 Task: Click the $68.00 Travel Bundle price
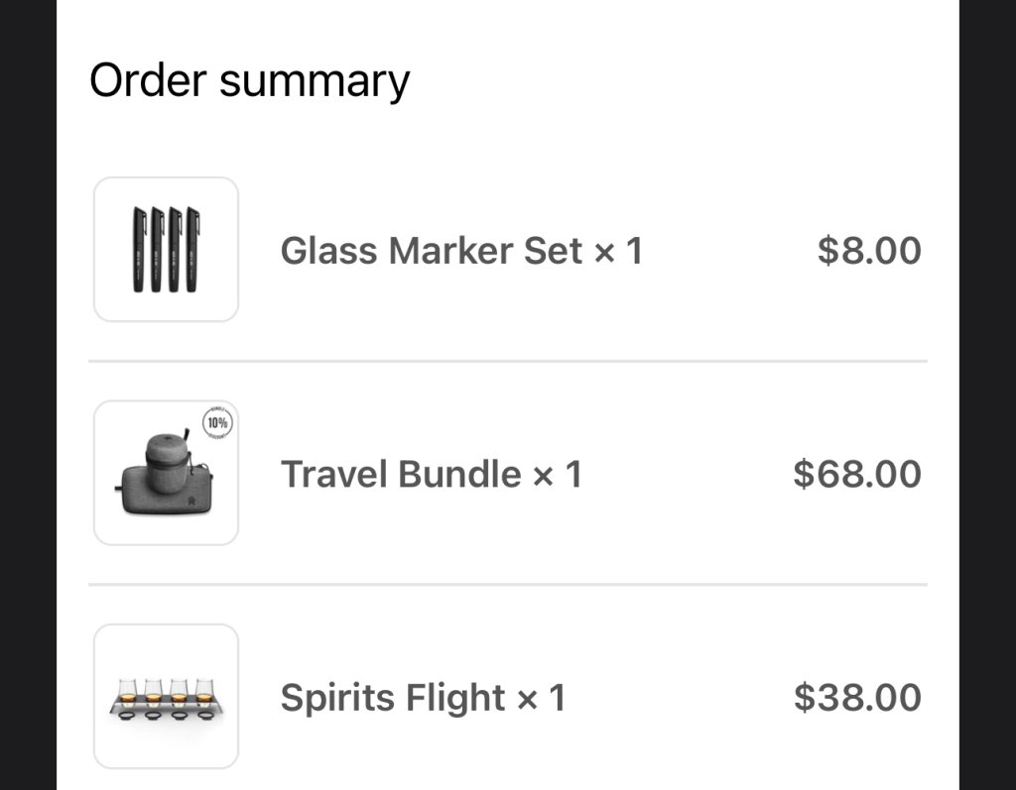857,474
